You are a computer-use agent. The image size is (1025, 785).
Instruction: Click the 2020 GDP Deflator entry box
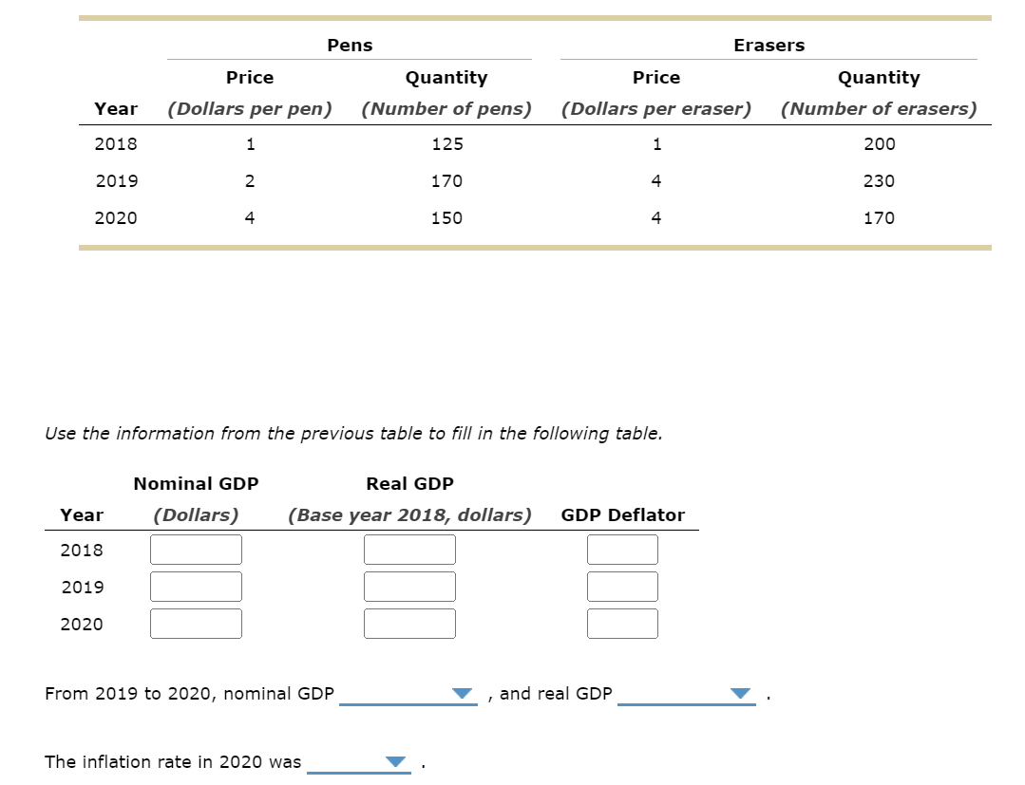[622, 624]
